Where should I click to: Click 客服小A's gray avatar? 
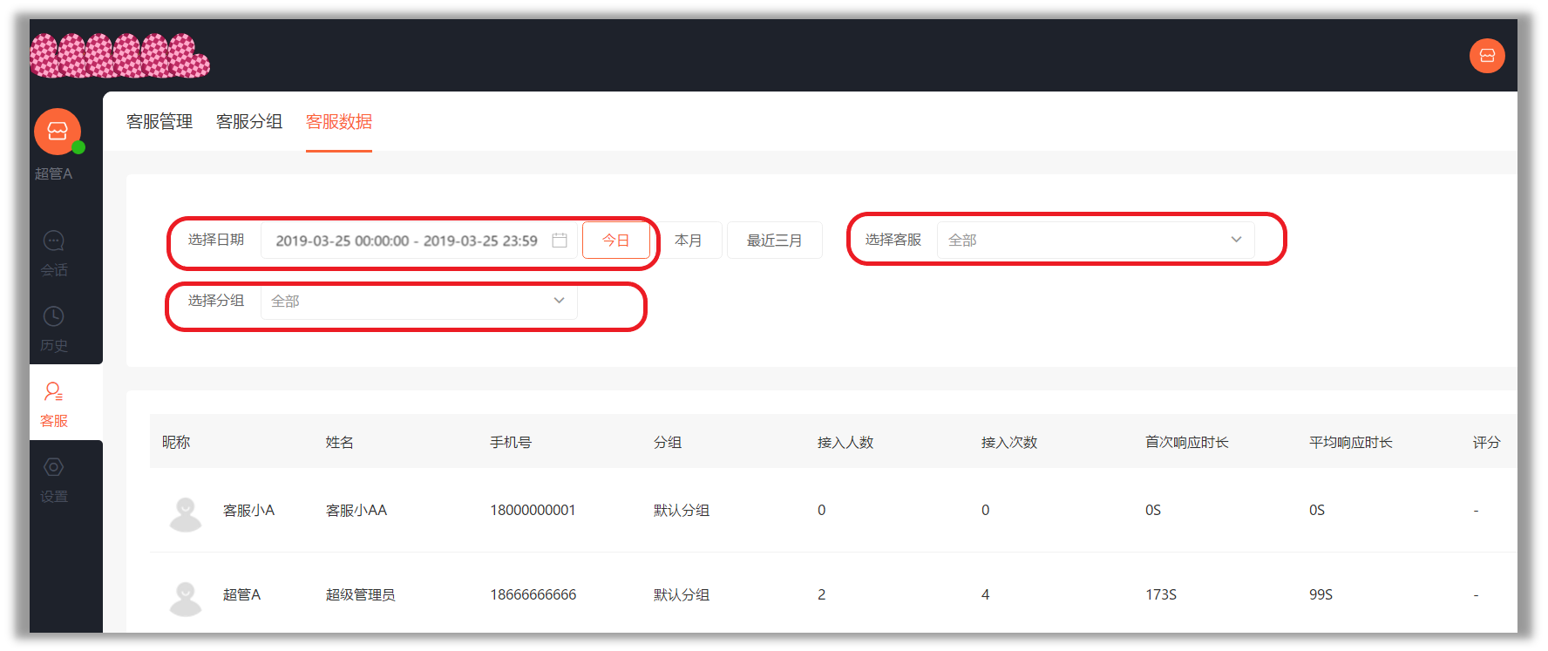[186, 514]
